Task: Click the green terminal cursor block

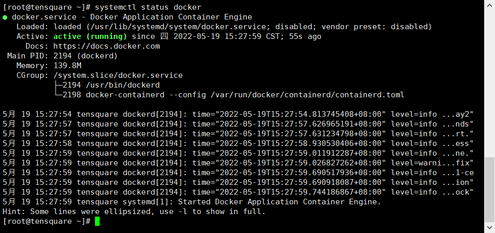Action: [98, 221]
